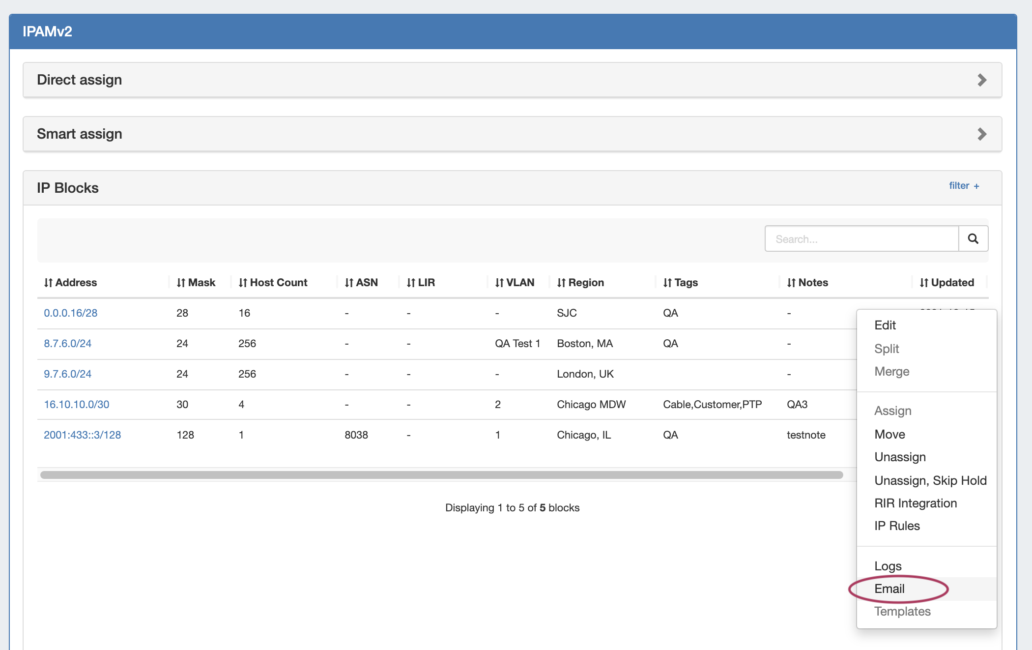Sort table by Mask column
The image size is (1032, 650).
(x=196, y=283)
